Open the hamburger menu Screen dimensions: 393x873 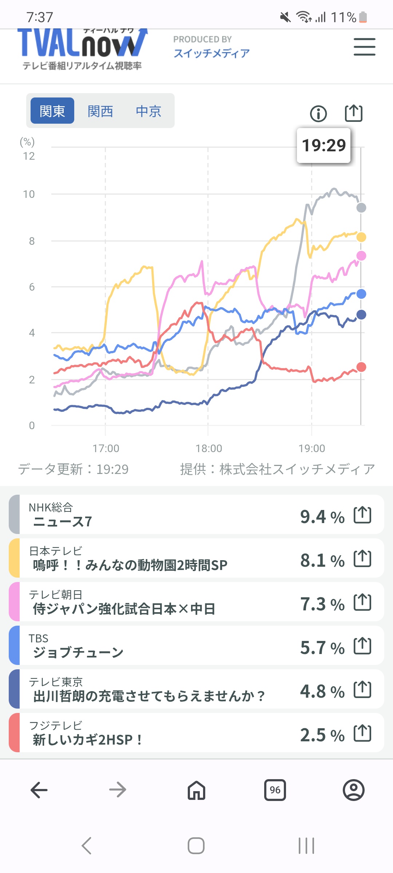[x=364, y=47]
